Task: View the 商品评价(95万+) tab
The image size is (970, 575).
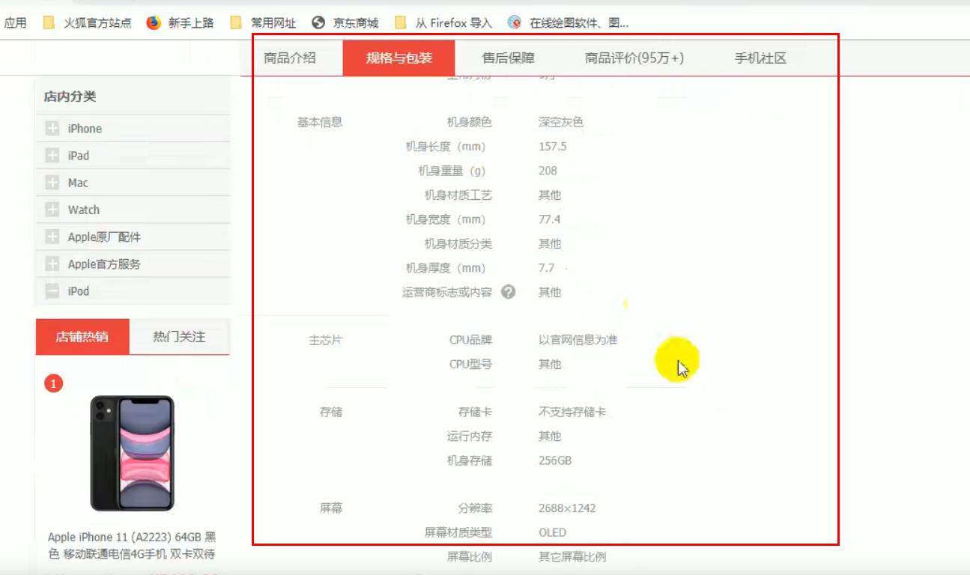Action: point(634,58)
